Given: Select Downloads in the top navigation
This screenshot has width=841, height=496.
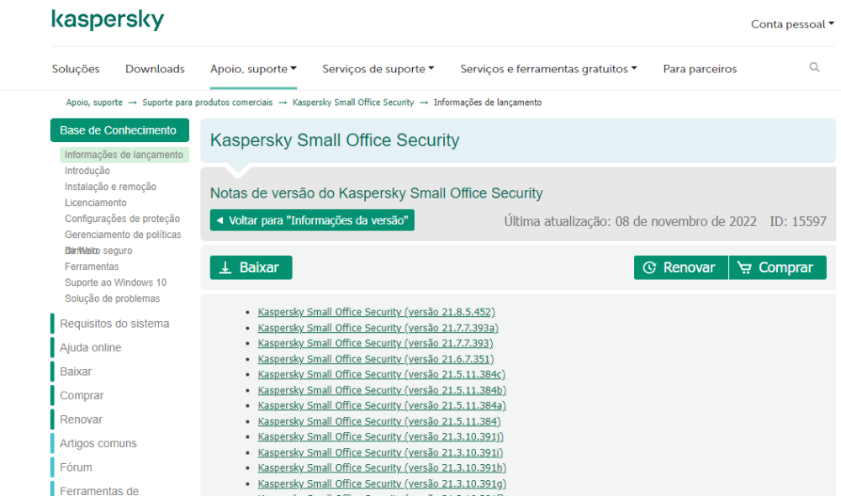Looking at the screenshot, I should (x=155, y=69).
